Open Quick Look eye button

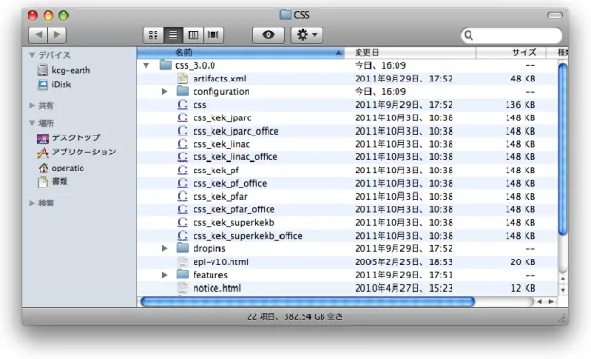click(x=268, y=35)
